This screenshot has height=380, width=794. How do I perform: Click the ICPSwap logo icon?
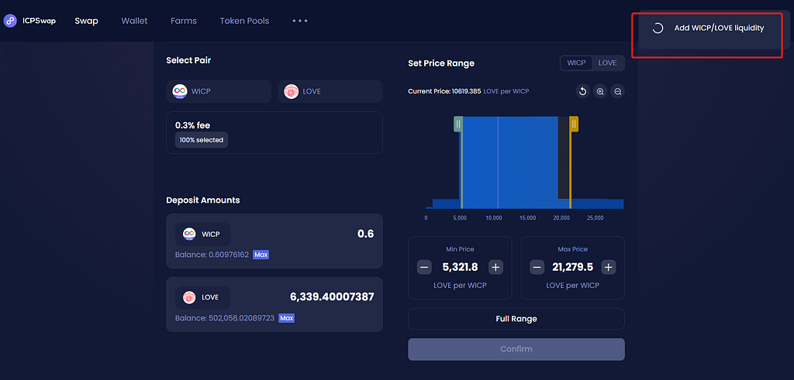tap(10, 21)
